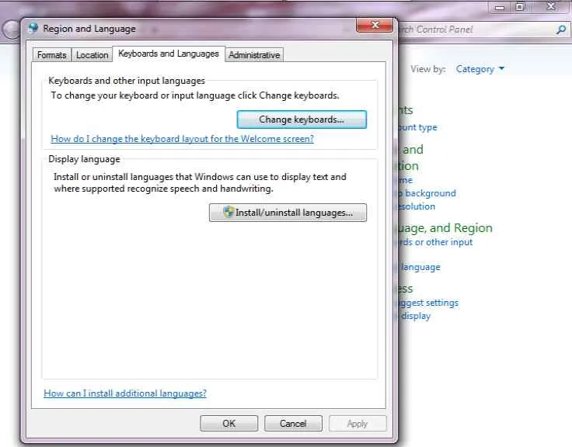Screen dimensions: 572x447
Task: Open the View by Category dropdown
Action: coord(480,69)
